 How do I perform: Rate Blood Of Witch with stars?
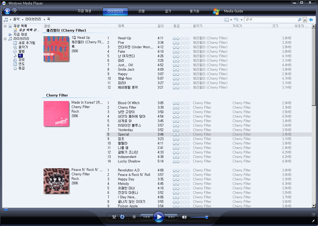coord(181,103)
